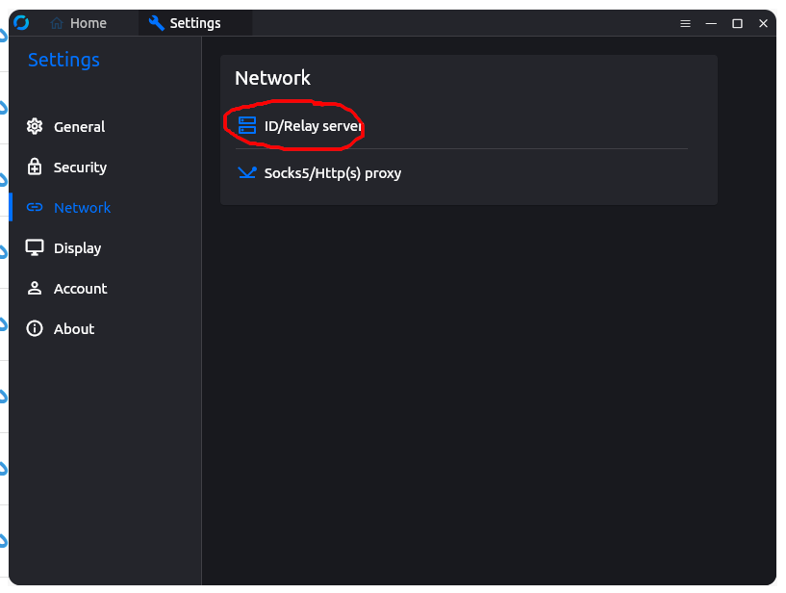Click the monitor icon beside Display

tap(35, 247)
